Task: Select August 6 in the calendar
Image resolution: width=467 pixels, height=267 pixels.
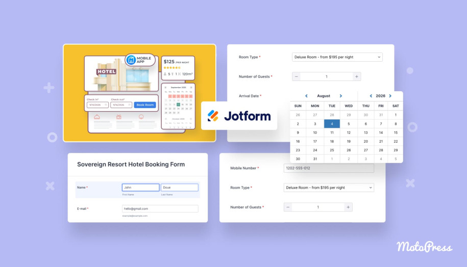Action: pyautogui.click(x=366, y=124)
